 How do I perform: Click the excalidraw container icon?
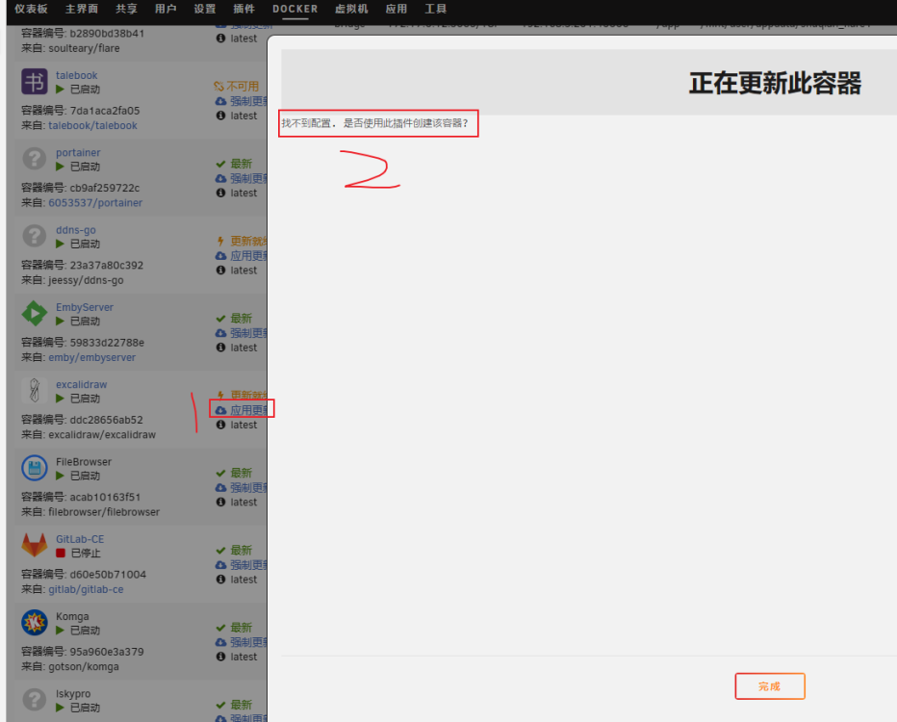35,390
